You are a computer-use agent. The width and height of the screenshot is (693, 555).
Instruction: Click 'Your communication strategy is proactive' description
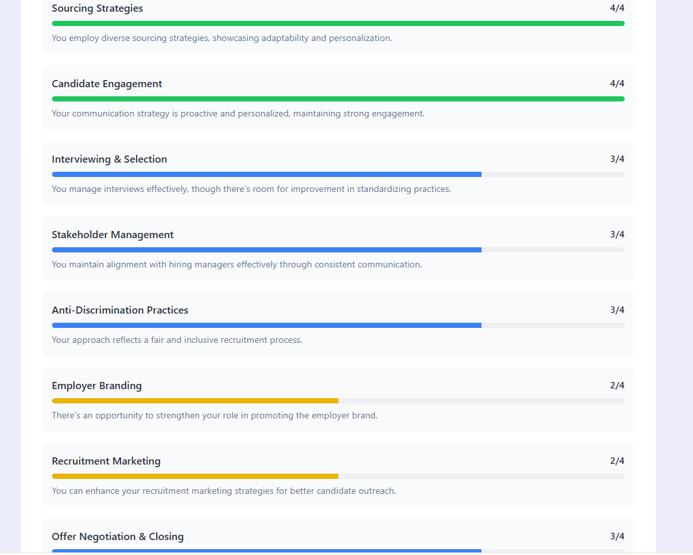pyautogui.click(x=238, y=114)
